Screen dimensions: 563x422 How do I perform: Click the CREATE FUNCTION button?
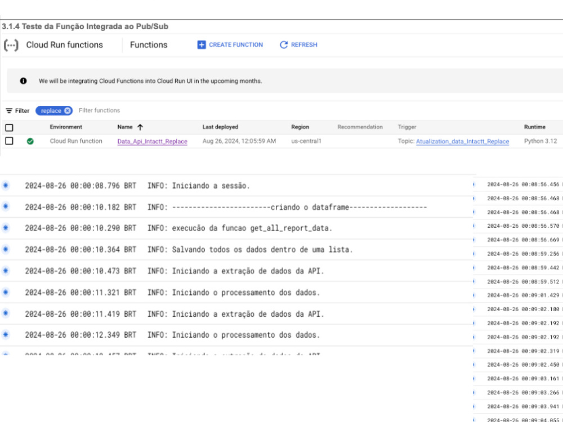[230, 45]
